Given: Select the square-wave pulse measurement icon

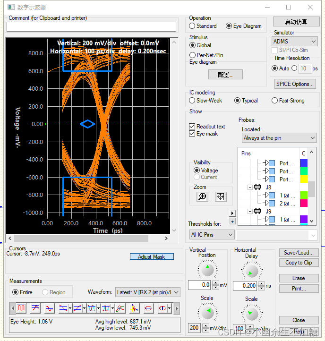Looking at the screenshot, I should (x=21, y=308).
